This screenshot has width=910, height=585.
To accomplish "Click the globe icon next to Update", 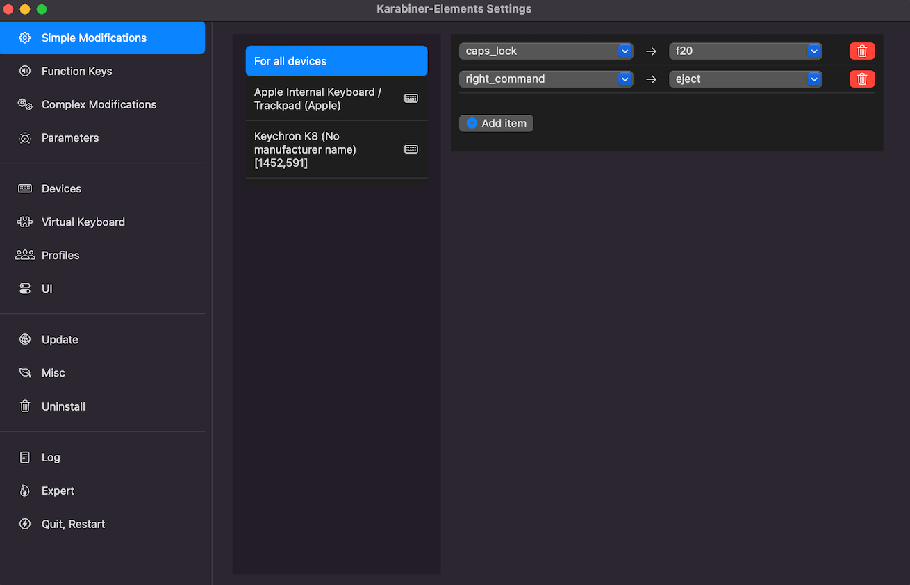I will pos(25,339).
